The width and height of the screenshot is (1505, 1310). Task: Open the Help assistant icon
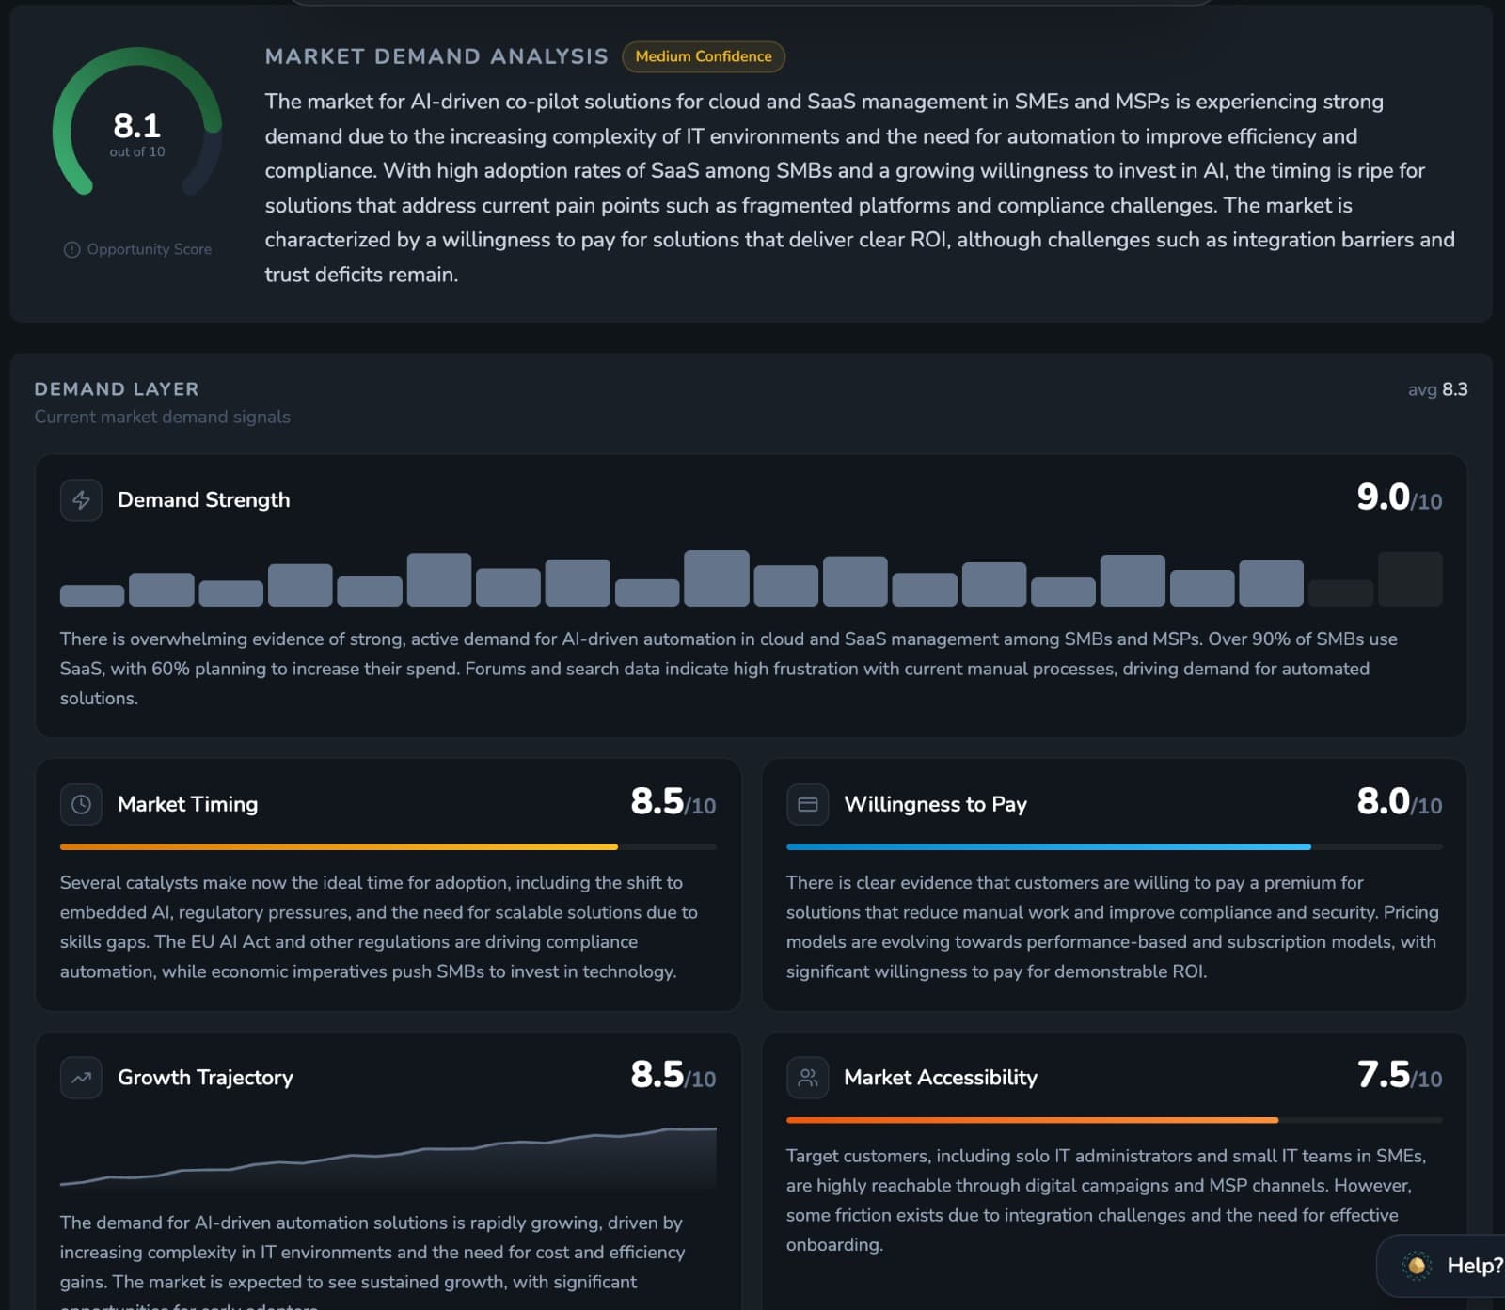tap(1415, 1267)
